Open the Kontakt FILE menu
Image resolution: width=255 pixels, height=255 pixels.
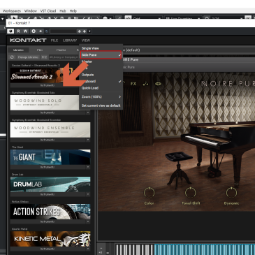coord(54,41)
